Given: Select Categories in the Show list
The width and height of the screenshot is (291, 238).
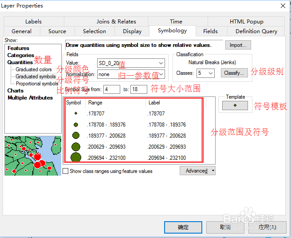Looking at the screenshot, I should [x=20, y=55].
